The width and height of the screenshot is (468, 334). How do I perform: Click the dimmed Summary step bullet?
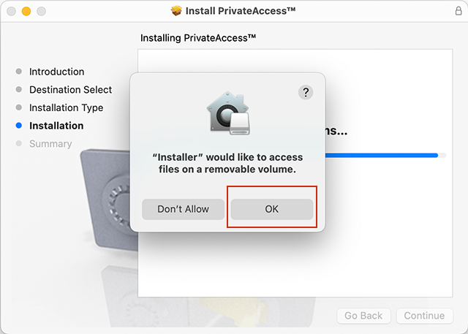tap(19, 143)
